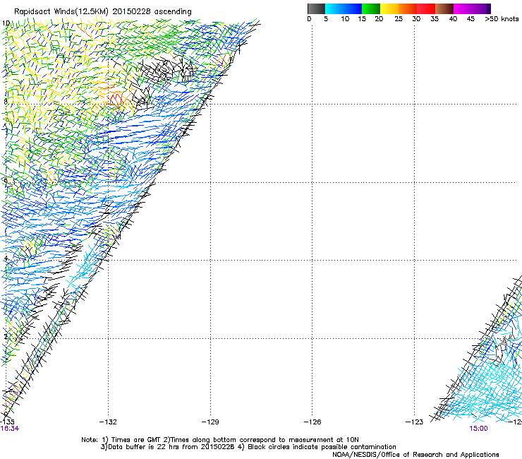Click the '-132' longitude label
This screenshot has height=459, width=522.
click(x=108, y=422)
